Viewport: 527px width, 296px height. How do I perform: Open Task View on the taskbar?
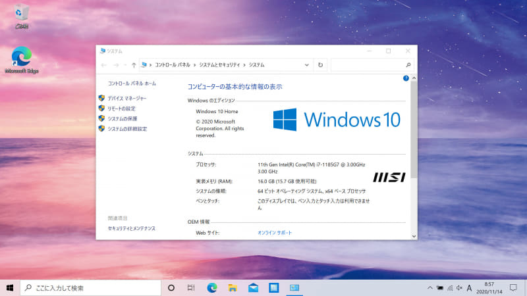(191, 287)
